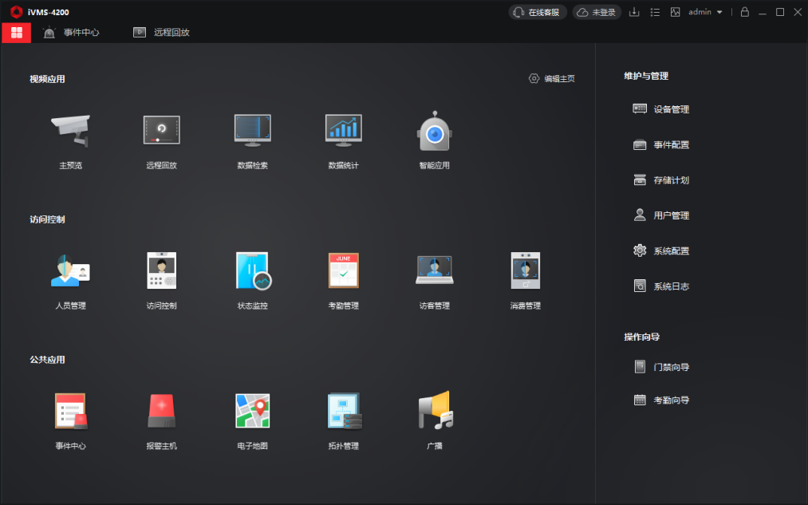
Task: Launch the 智能应用 robot icon
Action: 434,132
